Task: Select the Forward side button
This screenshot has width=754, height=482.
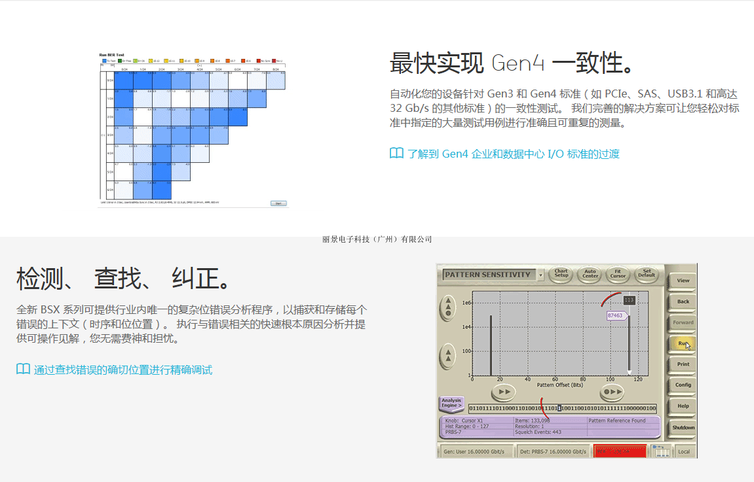Action: point(683,322)
